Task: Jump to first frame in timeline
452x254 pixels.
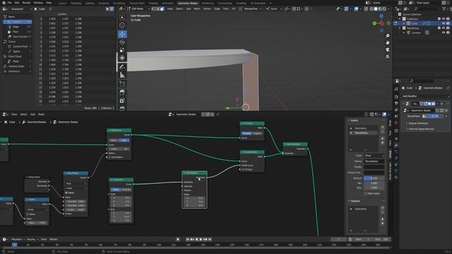Action: (188, 239)
